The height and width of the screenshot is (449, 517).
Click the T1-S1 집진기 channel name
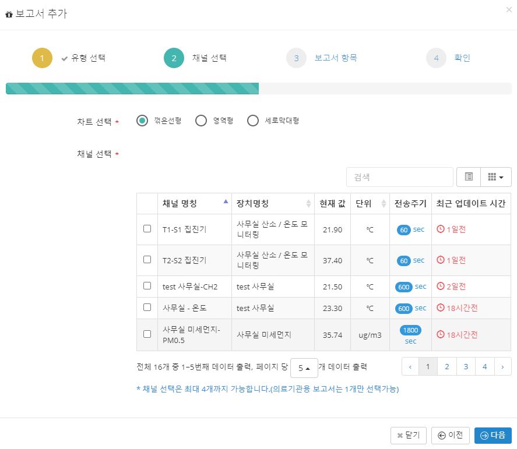tap(185, 229)
